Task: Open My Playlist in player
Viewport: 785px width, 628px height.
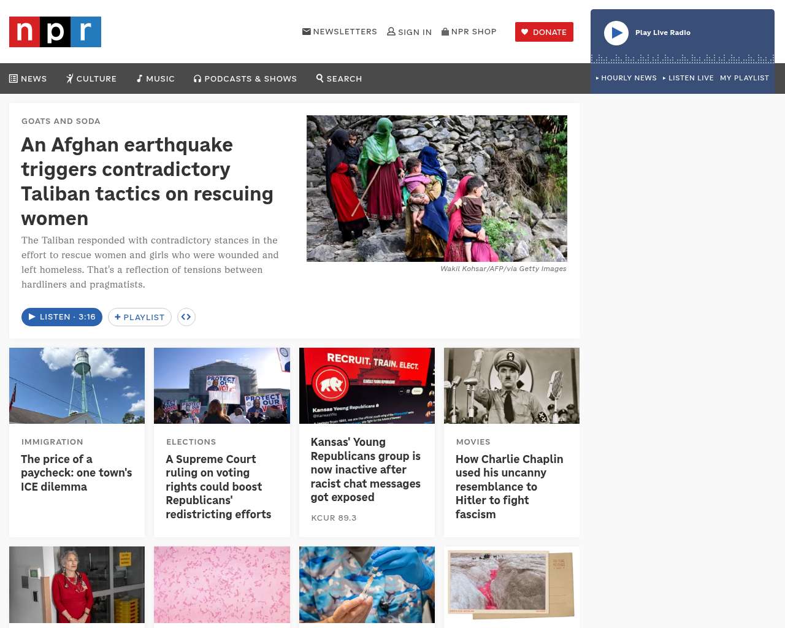Action: [744, 78]
